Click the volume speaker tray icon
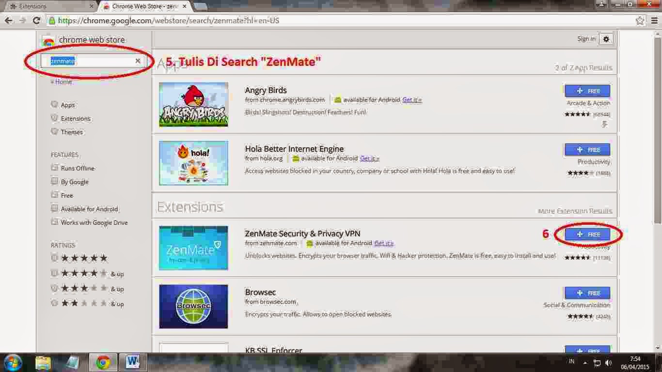 [608, 362]
